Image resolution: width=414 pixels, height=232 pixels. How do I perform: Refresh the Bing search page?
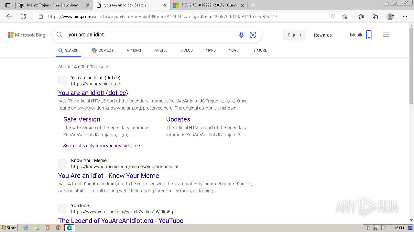point(23,16)
